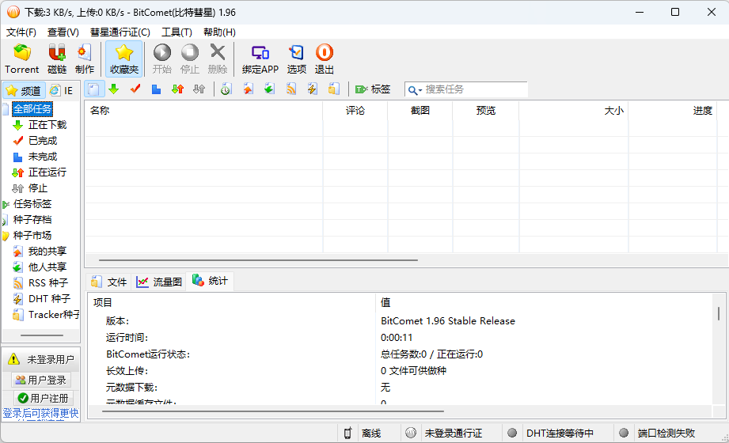Open the search type dropdown arrow

415,90
